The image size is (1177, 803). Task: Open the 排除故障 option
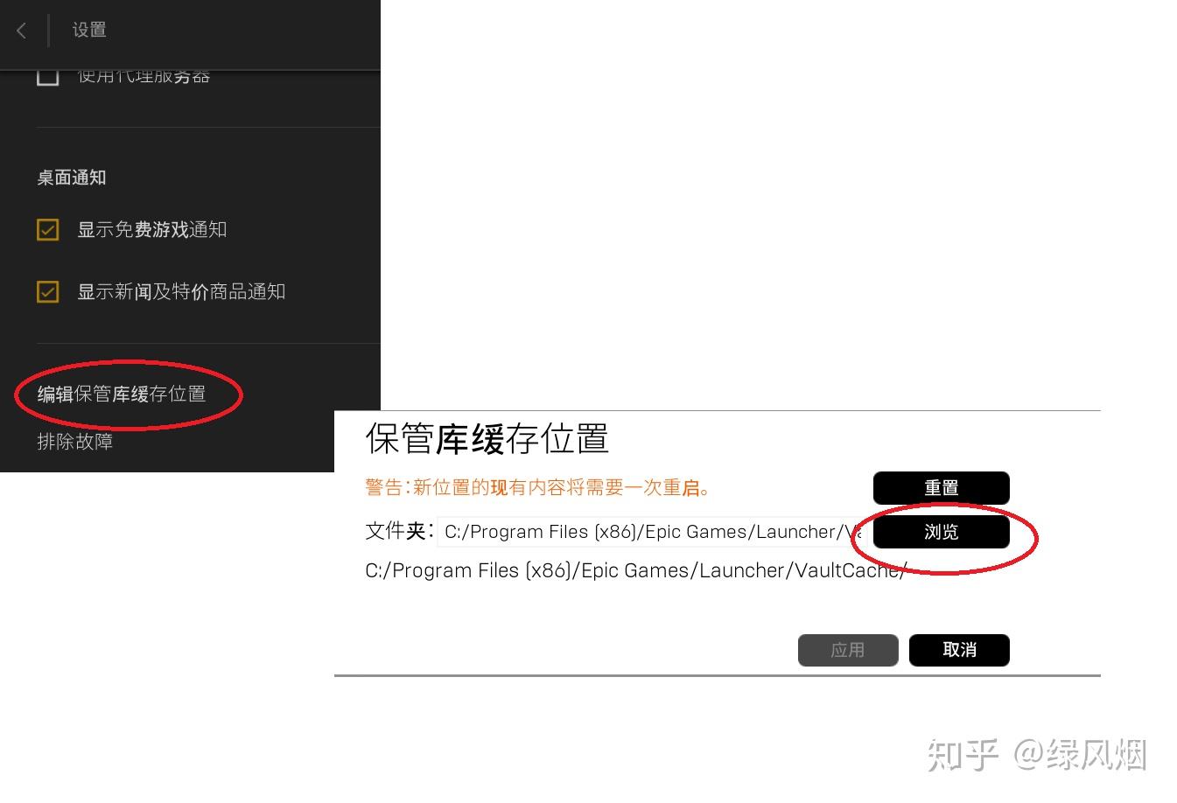[x=75, y=442]
